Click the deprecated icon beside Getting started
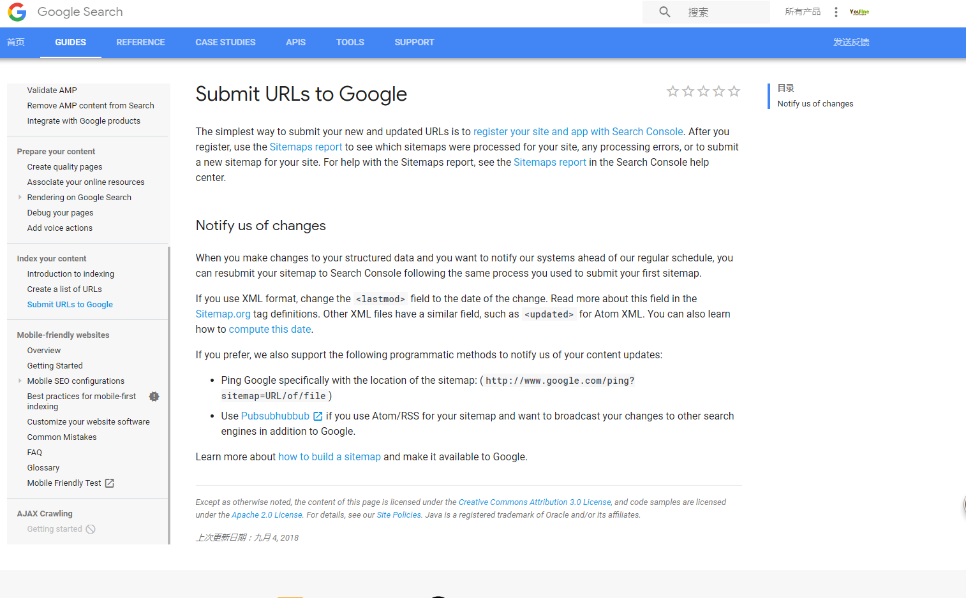 (x=91, y=529)
